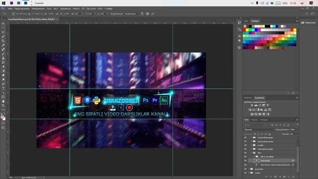Open the layer blending mode dropdown
Image resolution: width=318 pixels, height=179 pixels.
click(259, 129)
